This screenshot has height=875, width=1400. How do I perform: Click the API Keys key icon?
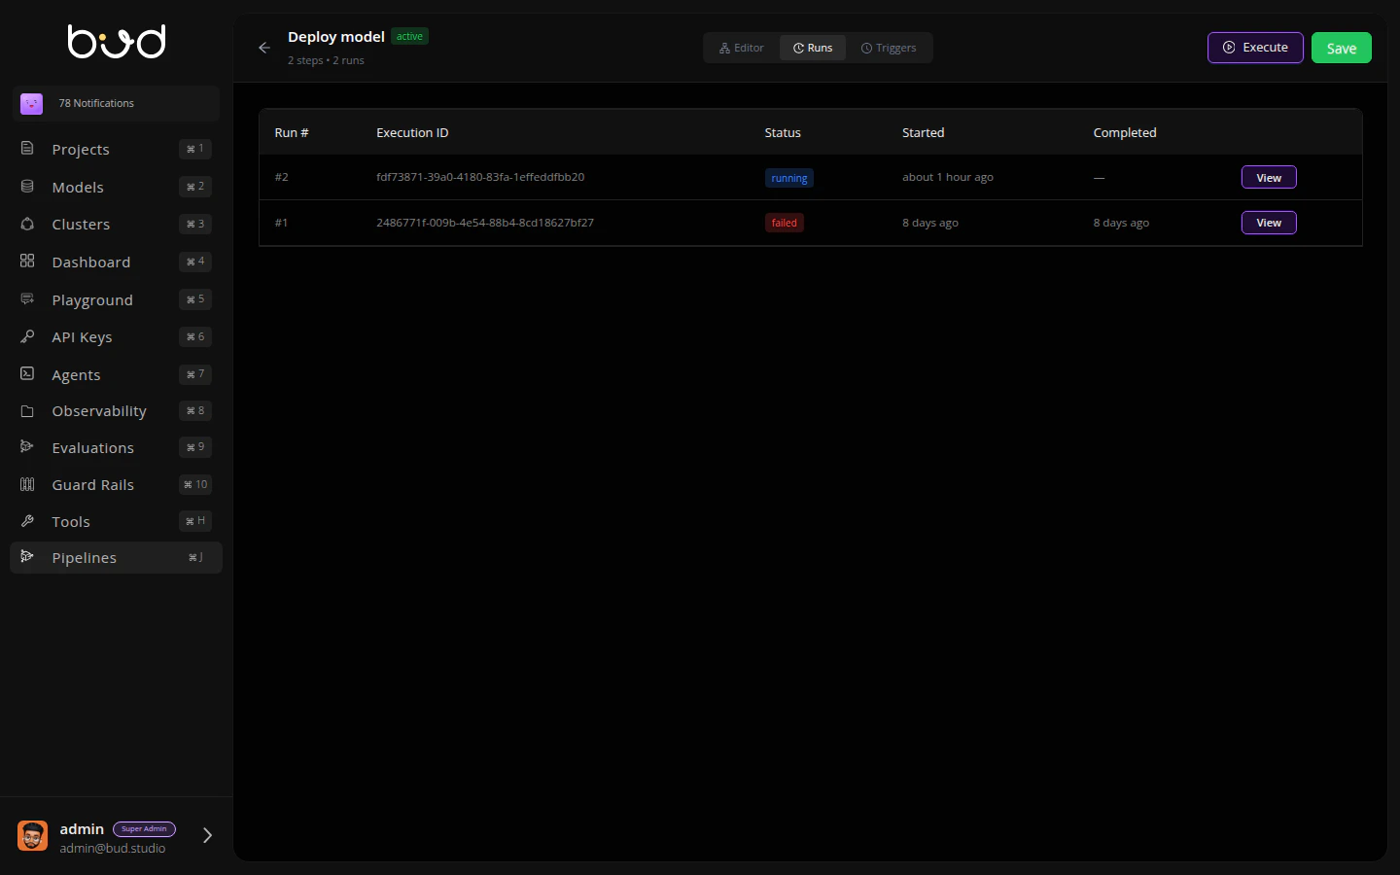click(27, 336)
